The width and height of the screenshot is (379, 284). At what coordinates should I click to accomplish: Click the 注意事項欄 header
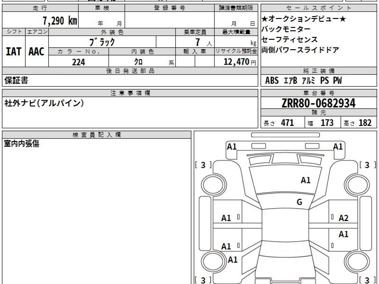point(130,93)
